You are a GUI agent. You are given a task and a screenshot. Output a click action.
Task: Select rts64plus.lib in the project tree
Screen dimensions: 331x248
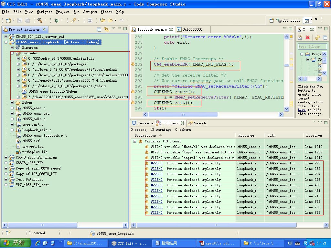pos(35,152)
